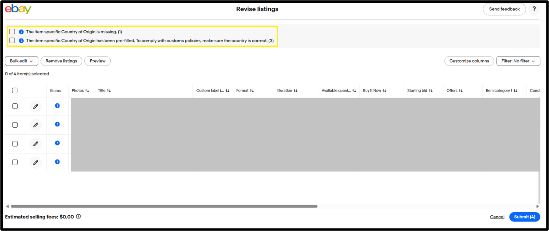Click the Buy It Now column header
The image size is (549, 231).
372,91
